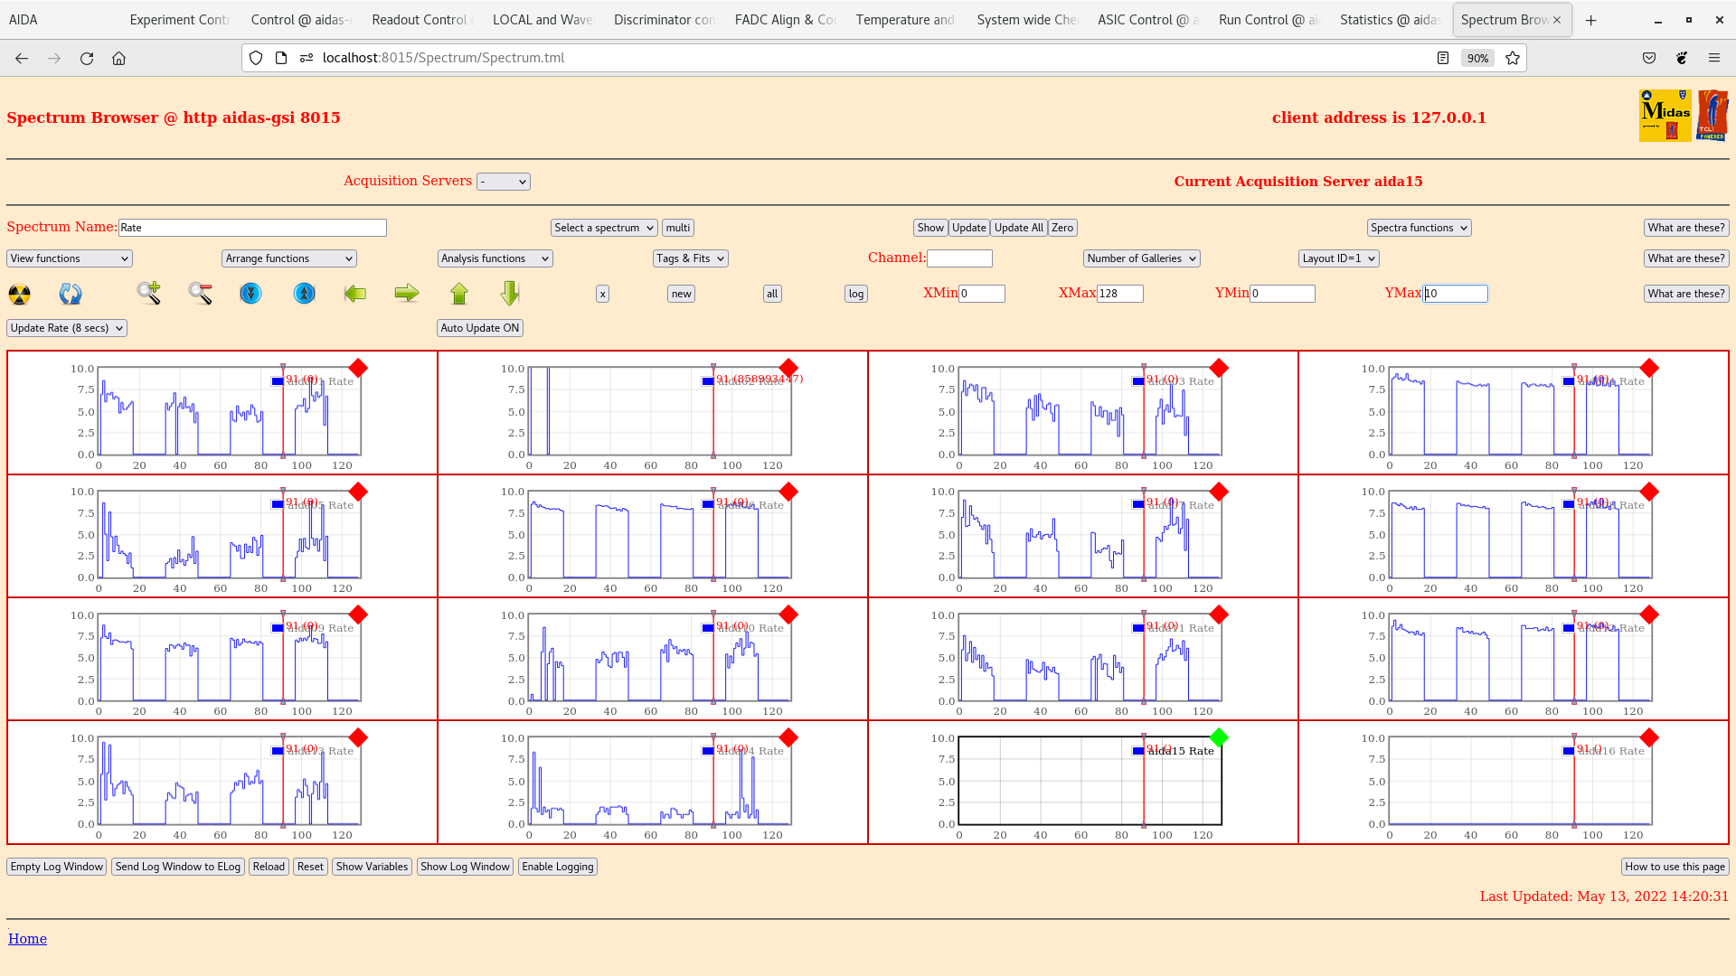Click the yellow radiation symbol icon
Image resolution: width=1736 pixels, height=976 pixels.
19,294
